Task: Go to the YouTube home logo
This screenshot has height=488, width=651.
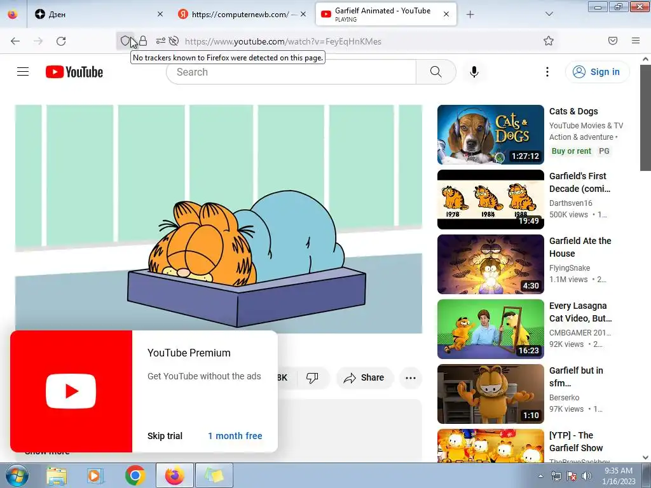Action: point(74,72)
